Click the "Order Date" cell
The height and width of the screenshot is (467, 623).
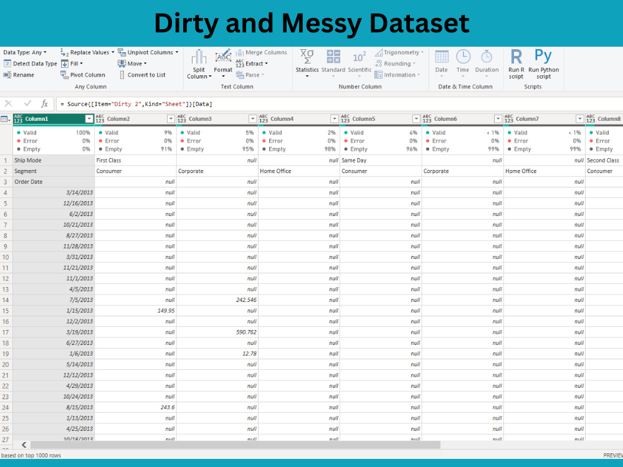pos(53,181)
